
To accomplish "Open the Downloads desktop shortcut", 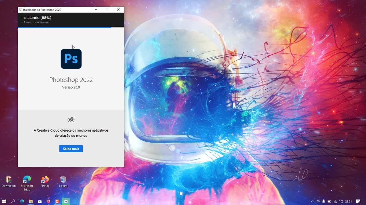I will pyautogui.click(x=9, y=182).
